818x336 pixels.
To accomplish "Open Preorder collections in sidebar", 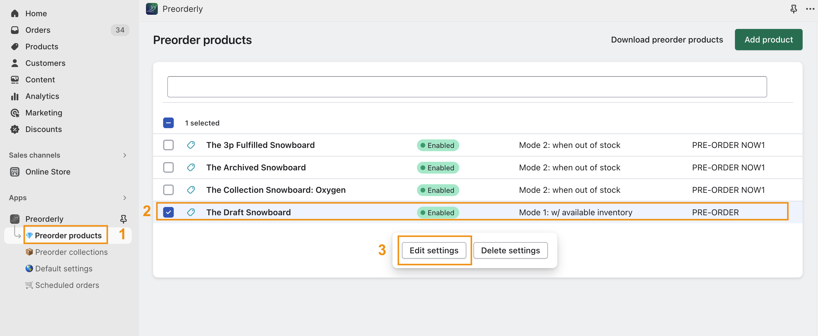I will pyautogui.click(x=71, y=252).
